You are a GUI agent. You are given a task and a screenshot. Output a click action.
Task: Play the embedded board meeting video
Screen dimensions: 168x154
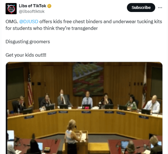pos(84,108)
